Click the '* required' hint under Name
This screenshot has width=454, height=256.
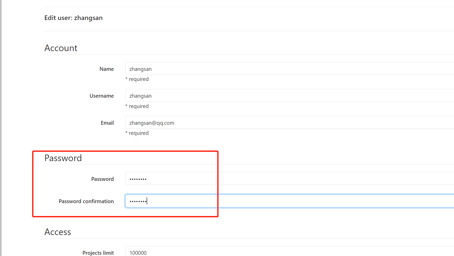coord(137,79)
